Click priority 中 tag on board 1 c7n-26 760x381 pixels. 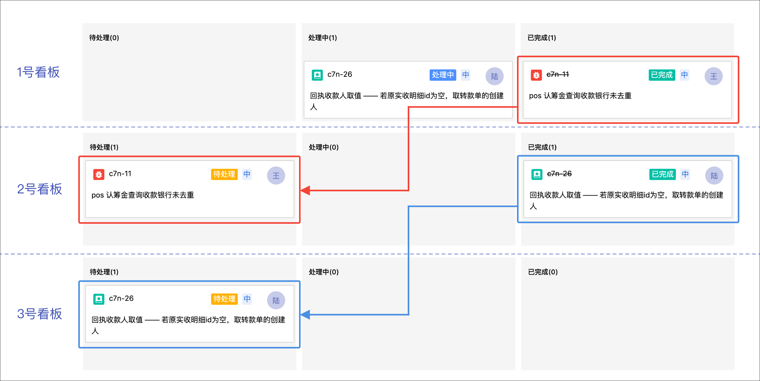coord(465,75)
